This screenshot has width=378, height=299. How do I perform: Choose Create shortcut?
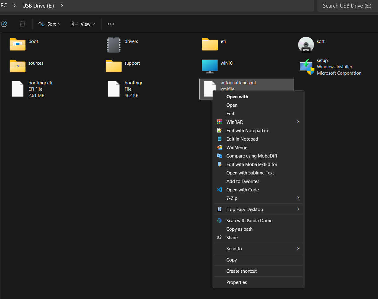(259, 271)
